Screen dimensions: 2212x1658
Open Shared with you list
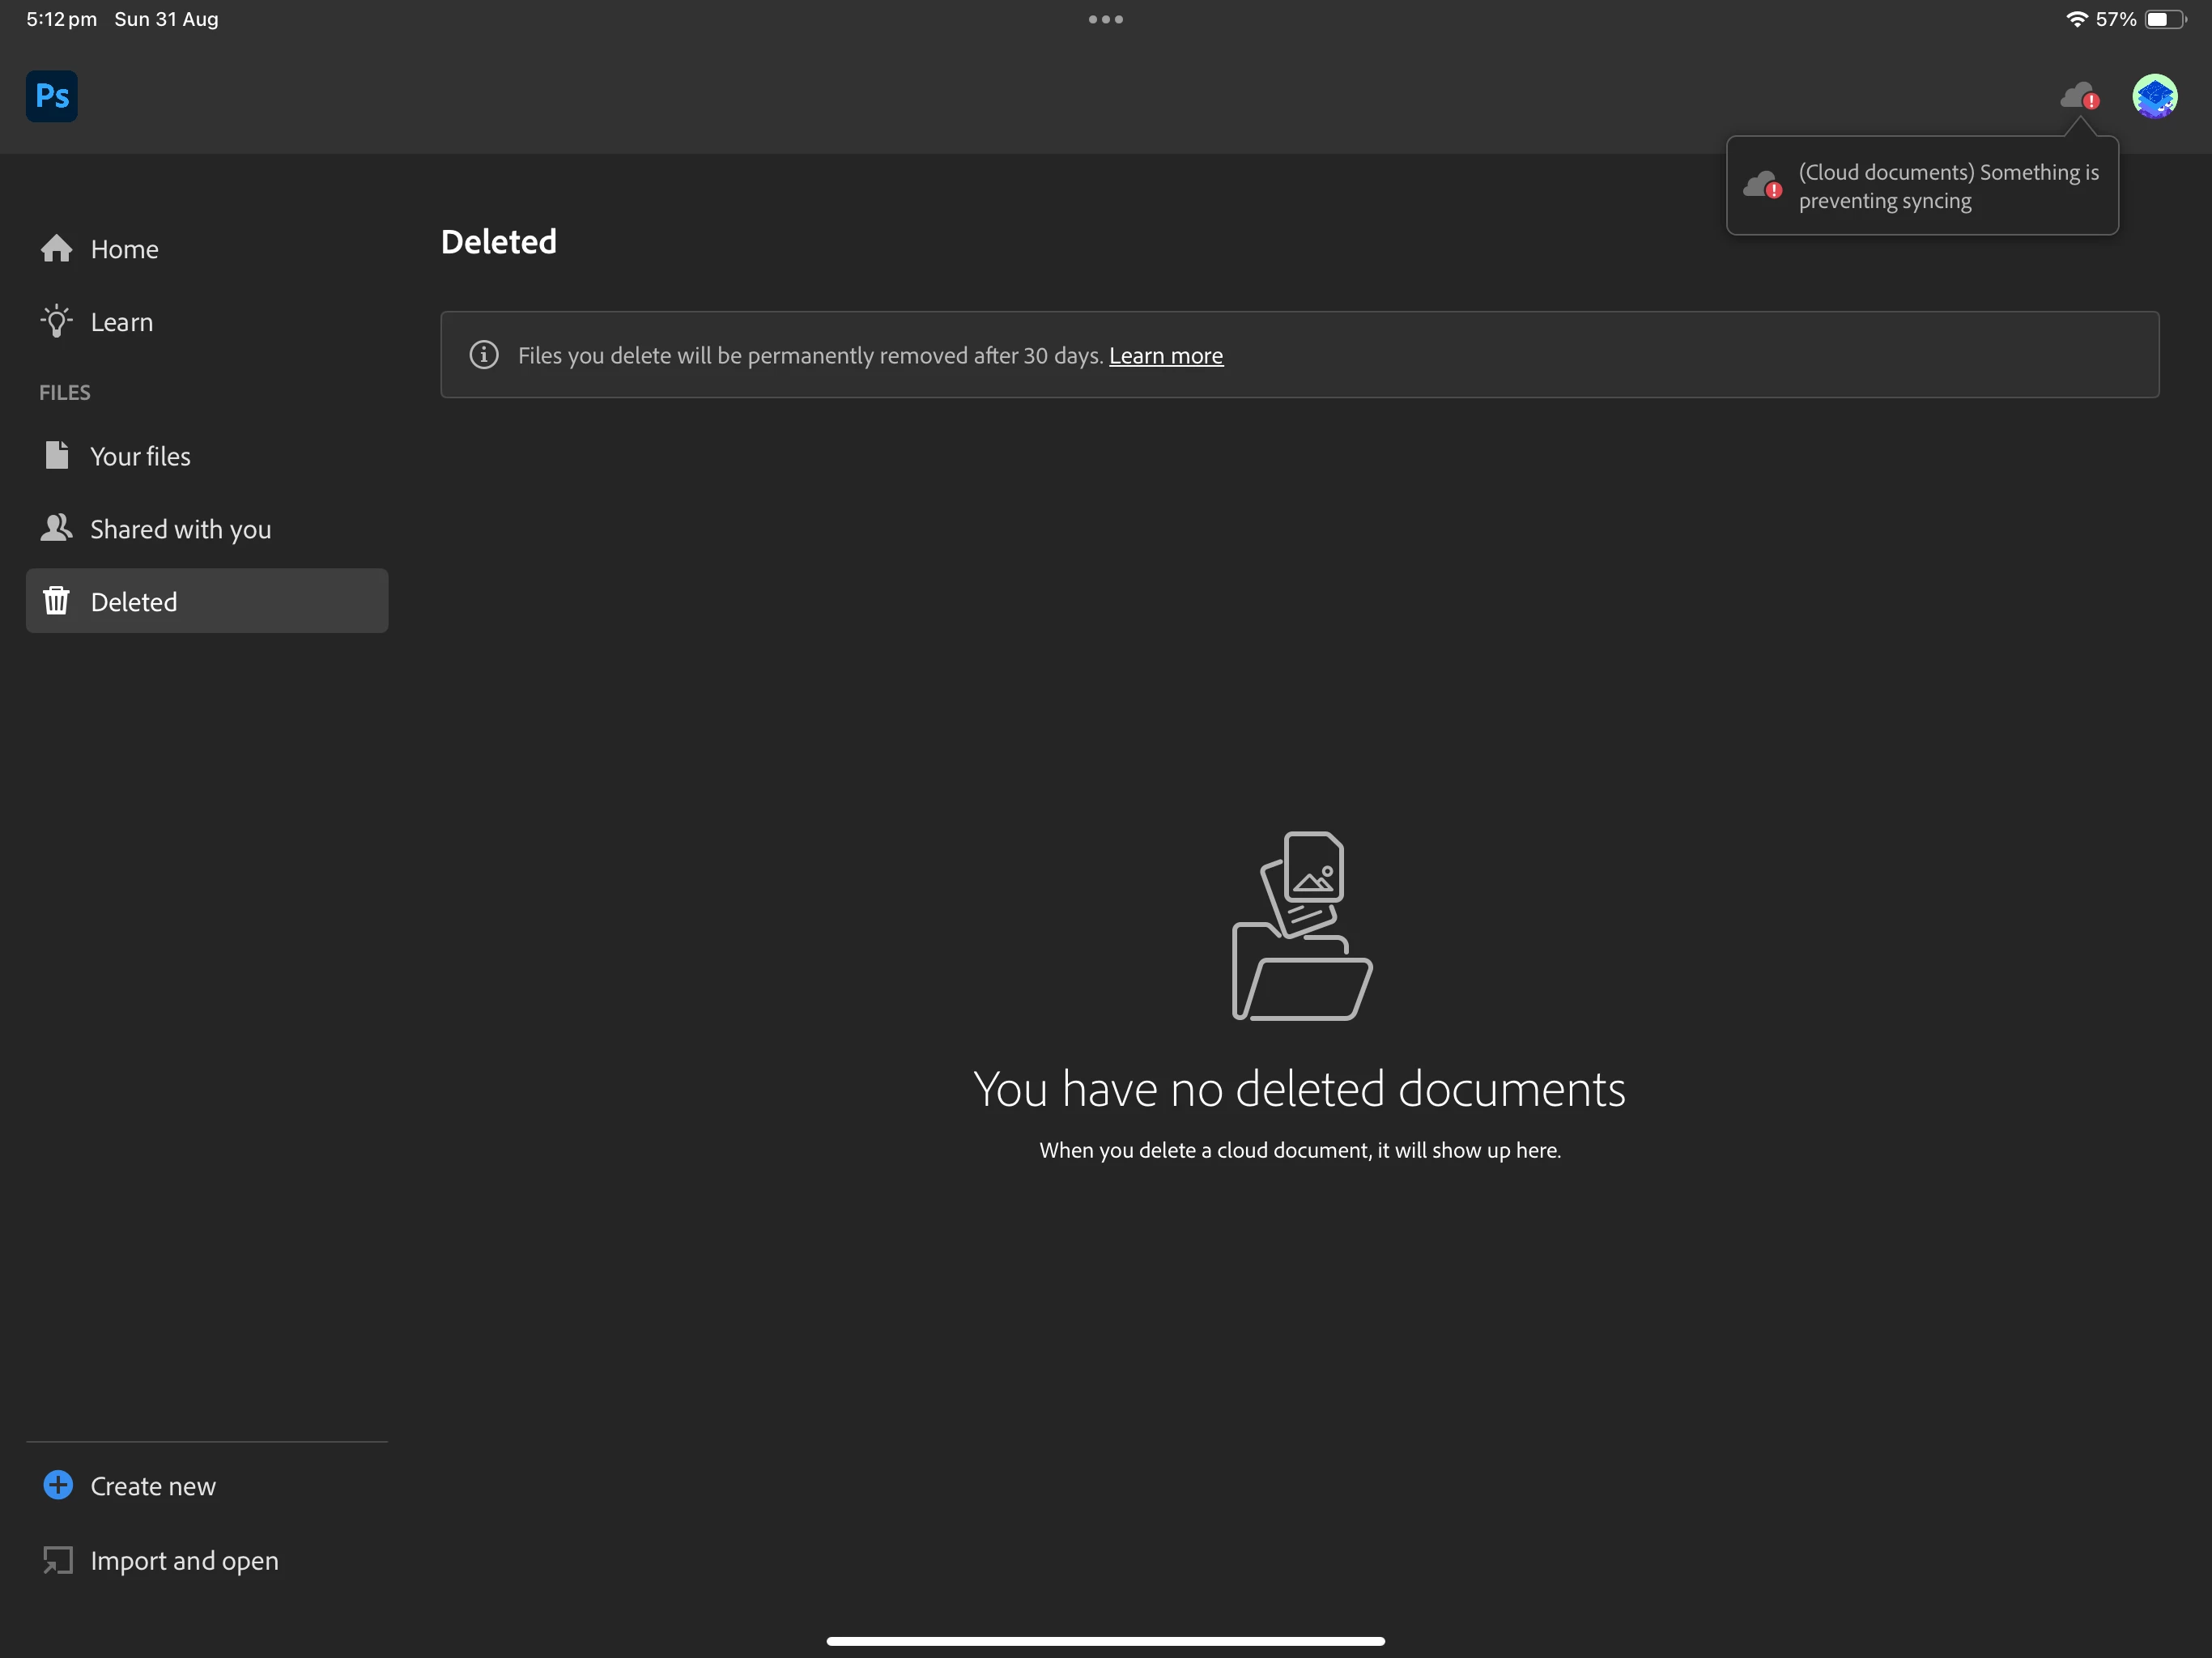[180, 529]
